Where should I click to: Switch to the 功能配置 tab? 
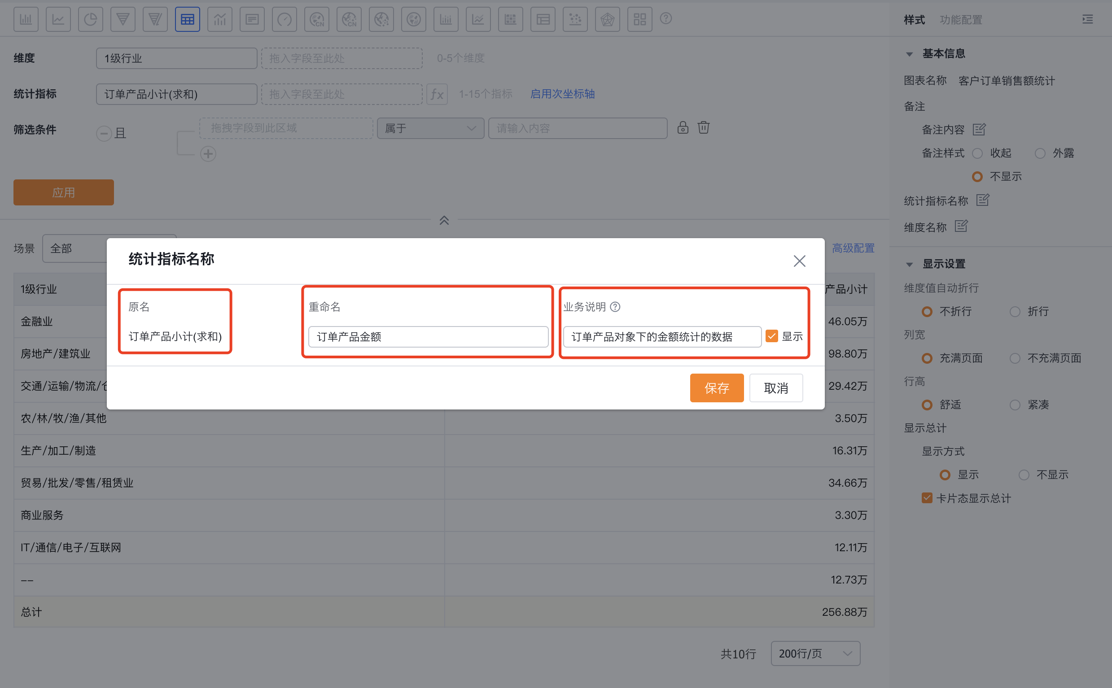960,20
